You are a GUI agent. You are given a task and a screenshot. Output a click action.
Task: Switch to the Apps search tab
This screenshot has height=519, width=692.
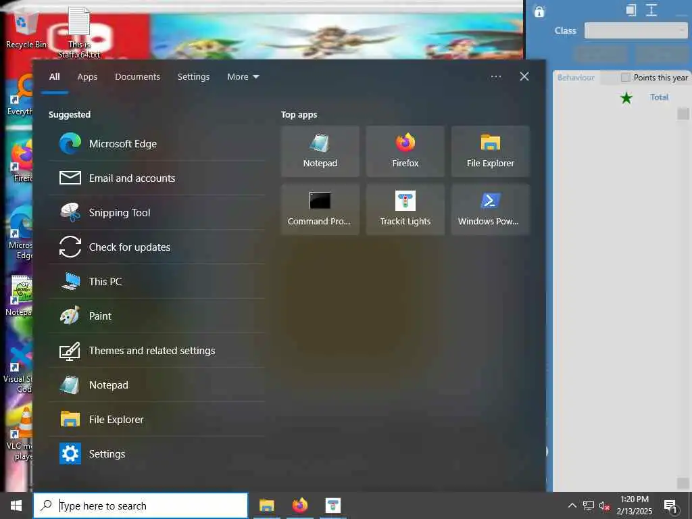click(x=87, y=77)
